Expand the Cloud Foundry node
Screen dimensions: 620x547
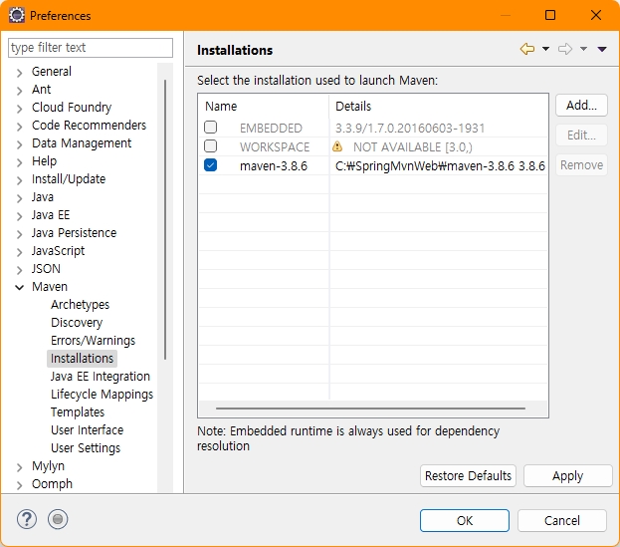click(x=19, y=109)
